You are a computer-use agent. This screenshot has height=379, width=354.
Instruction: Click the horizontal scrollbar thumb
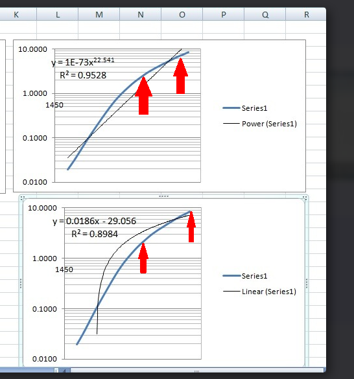coord(196,371)
